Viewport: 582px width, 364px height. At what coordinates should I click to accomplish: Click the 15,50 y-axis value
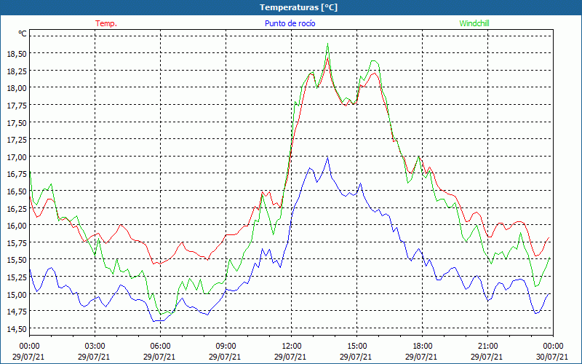[x=17, y=260]
